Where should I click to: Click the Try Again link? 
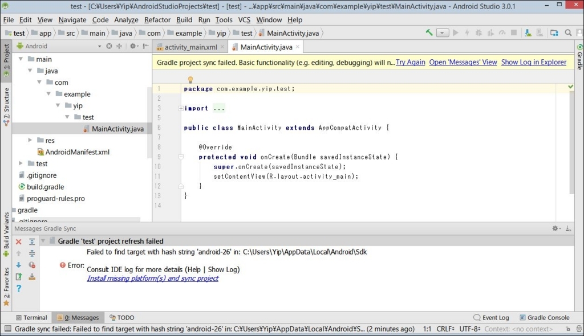pyautogui.click(x=410, y=62)
